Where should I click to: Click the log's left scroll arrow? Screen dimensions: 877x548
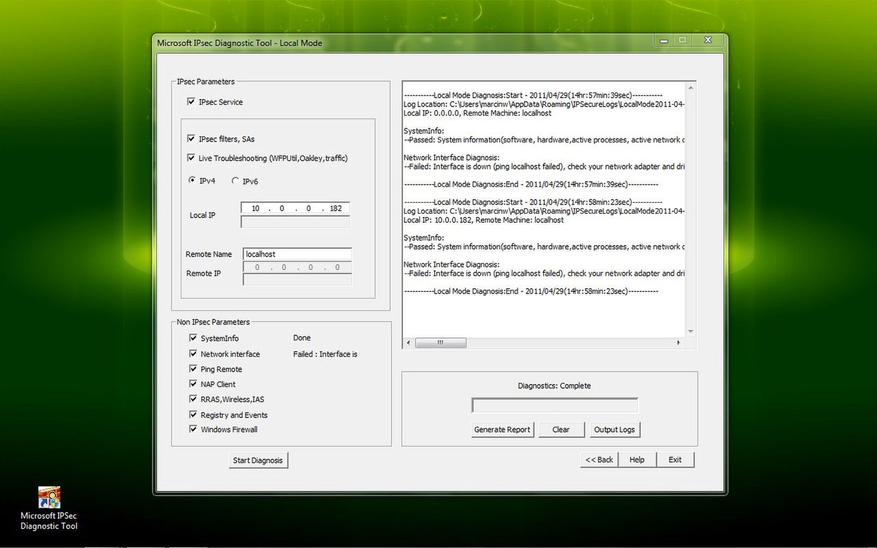[409, 342]
